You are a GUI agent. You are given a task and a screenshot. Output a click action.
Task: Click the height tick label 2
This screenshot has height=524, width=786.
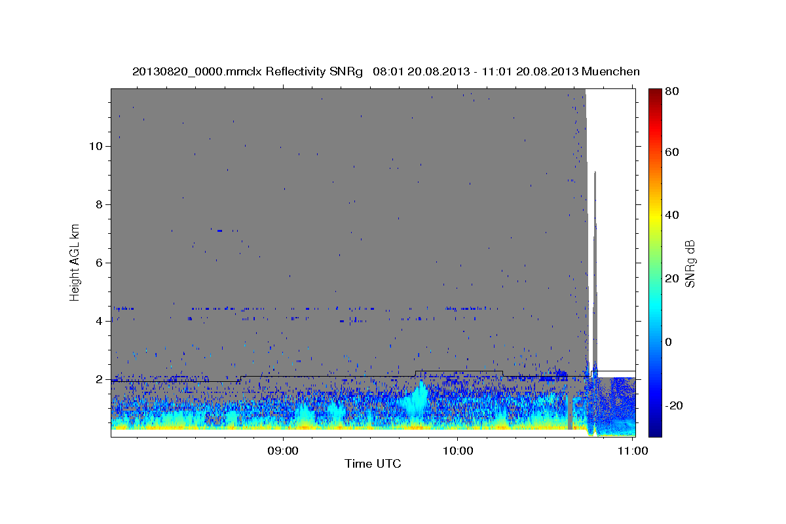coord(100,379)
